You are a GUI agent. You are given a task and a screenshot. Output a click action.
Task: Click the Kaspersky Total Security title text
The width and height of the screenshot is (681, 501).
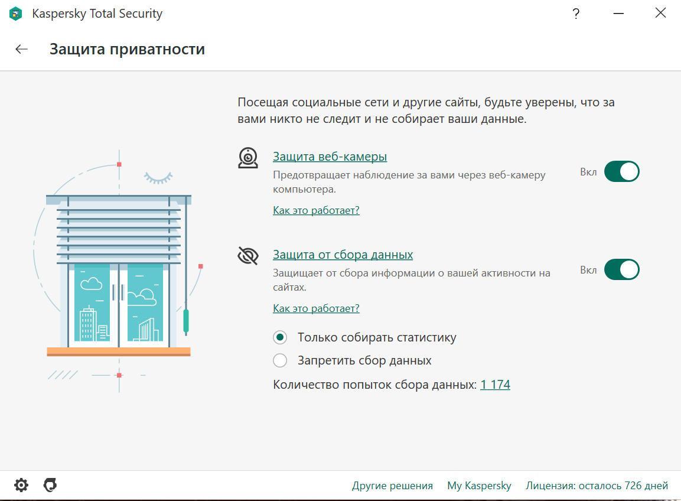pyautogui.click(x=97, y=14)
